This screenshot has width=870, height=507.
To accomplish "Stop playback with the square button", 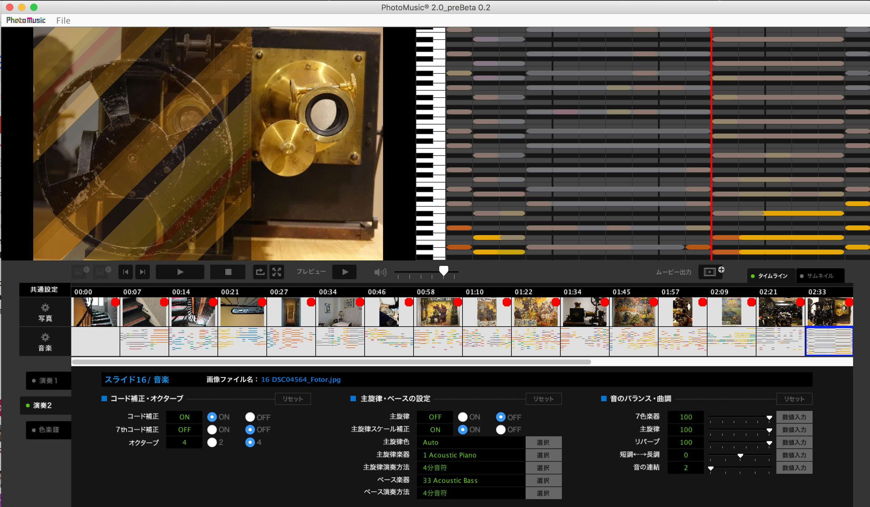I will coord(228,272).
